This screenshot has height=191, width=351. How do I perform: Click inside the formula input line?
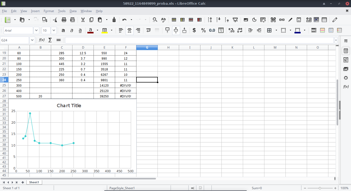click(x=199, y=40)
